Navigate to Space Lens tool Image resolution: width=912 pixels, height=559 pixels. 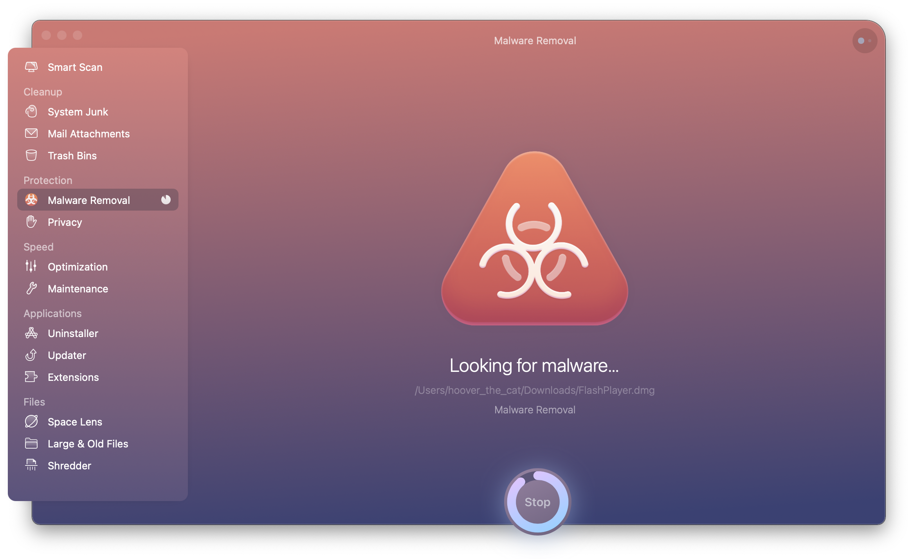(74, 422)
